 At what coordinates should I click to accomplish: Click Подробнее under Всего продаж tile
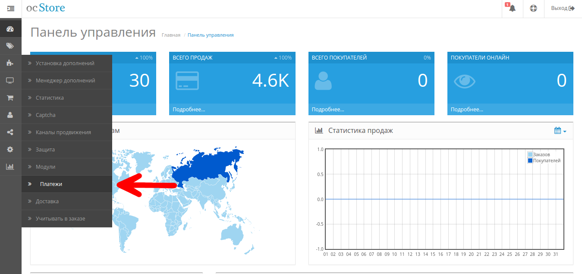189,110
